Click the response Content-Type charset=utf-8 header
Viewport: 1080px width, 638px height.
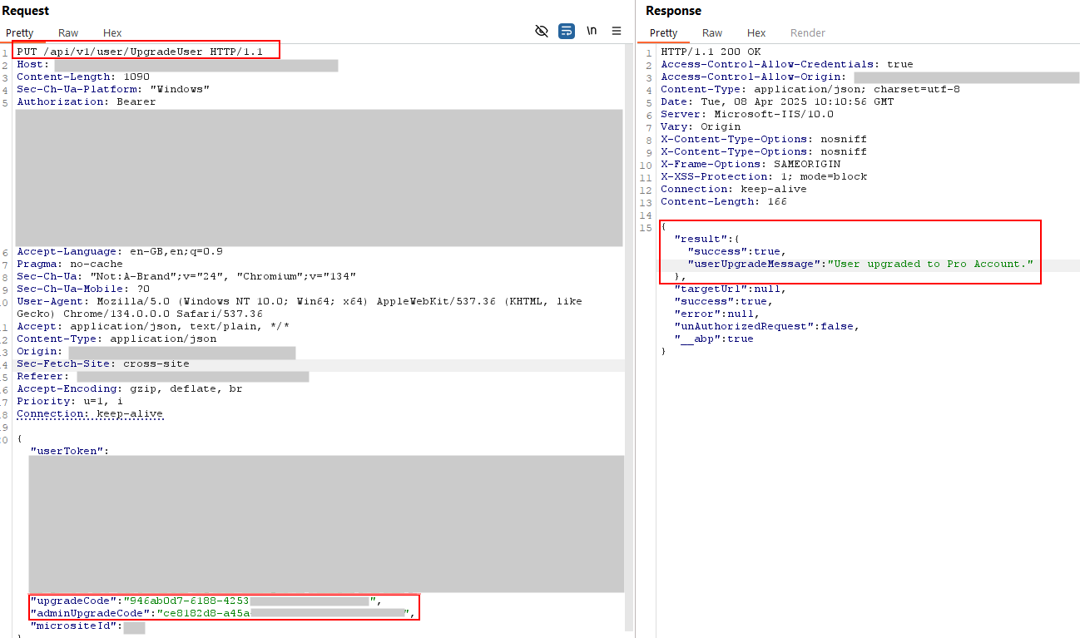click(810, 89)
